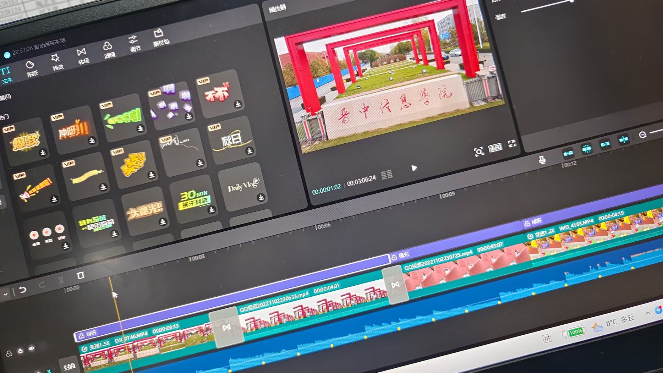Image resolution: width=663 pixels, height=373 pixels.
Task: Start voiceover recording with microphone icon
Action: (542, 160)
